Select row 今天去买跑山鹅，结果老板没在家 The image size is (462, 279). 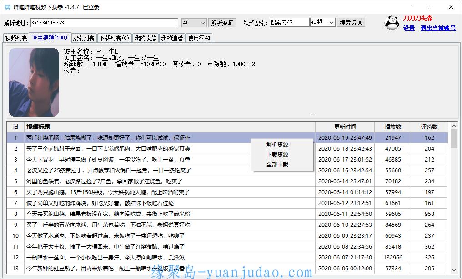(227, 214)
